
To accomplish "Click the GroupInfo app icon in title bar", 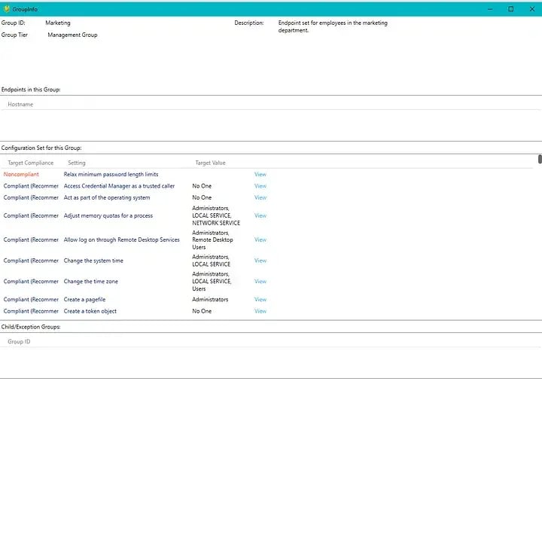I will (6, 8).
